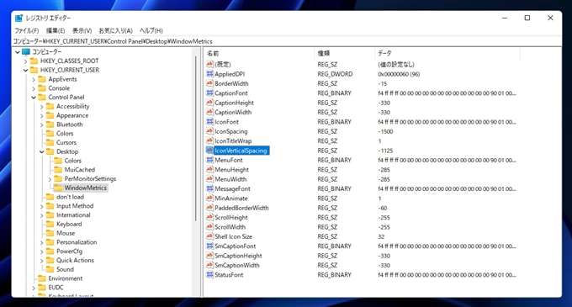Click the HKEY_CLASSES_ROOT folder icon
The height and width of the screenshot is (307, 572).
[34, 61]
